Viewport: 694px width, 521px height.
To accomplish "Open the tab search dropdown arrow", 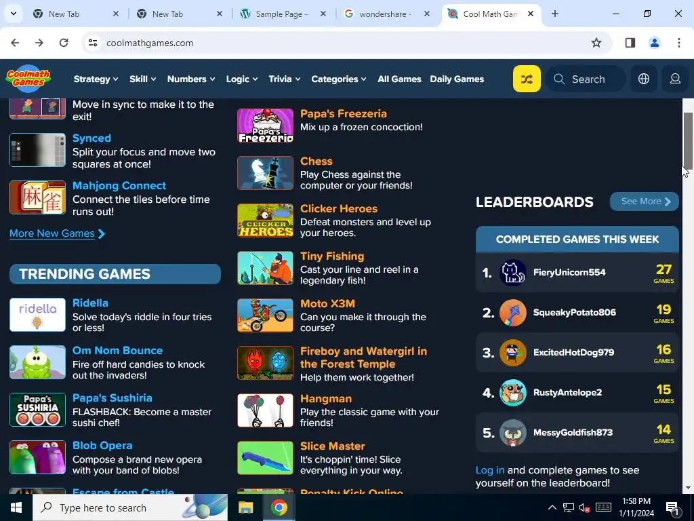I will click(14, 14).
